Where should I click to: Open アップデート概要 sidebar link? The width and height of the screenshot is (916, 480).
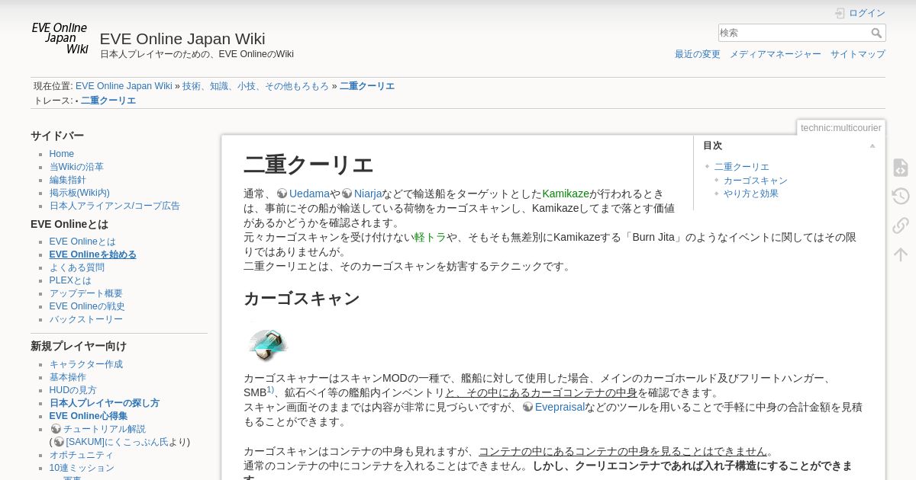(86, 293)
